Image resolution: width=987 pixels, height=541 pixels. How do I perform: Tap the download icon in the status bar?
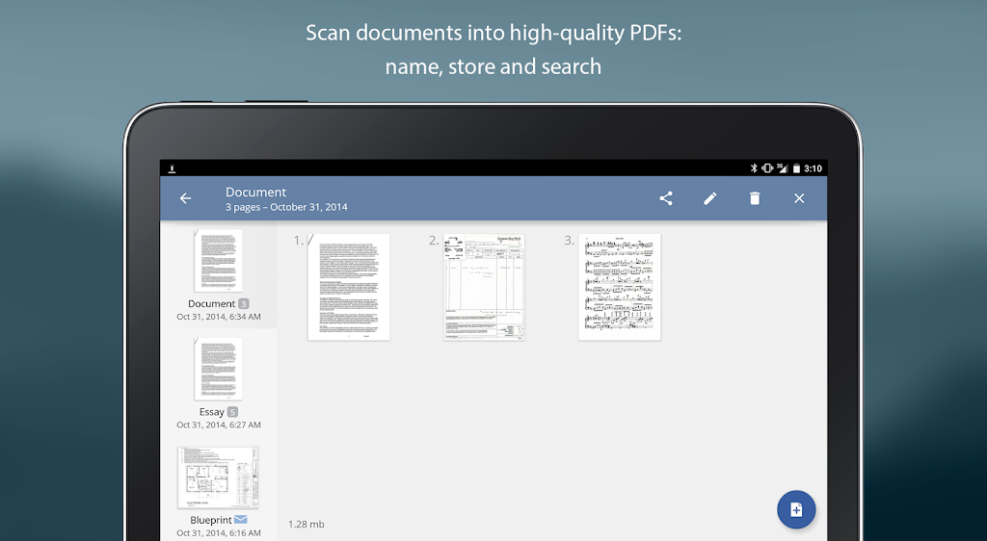[x=173, y=168]
